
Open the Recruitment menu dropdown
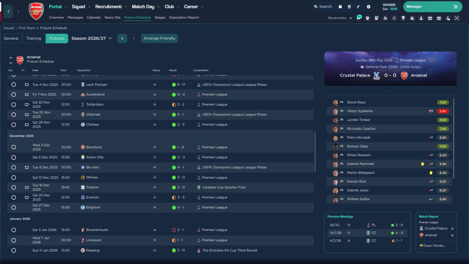pos(111,7)
